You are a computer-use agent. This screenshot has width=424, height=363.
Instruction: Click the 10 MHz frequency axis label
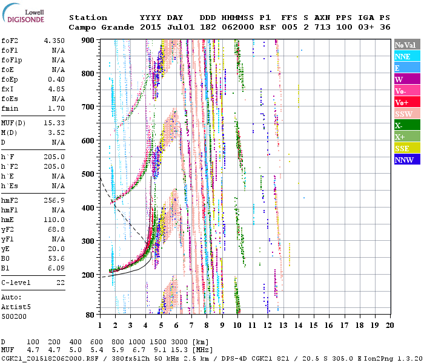pos(237,325)
